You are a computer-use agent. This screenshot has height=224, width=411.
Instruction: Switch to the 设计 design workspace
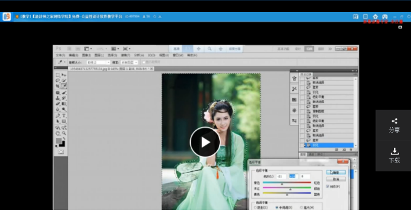pyautogui.click(x=298, y=49)
